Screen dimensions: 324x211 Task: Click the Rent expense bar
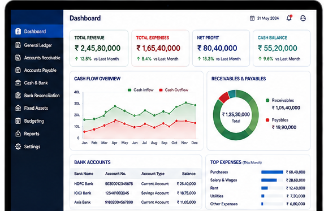pos(264,188)
